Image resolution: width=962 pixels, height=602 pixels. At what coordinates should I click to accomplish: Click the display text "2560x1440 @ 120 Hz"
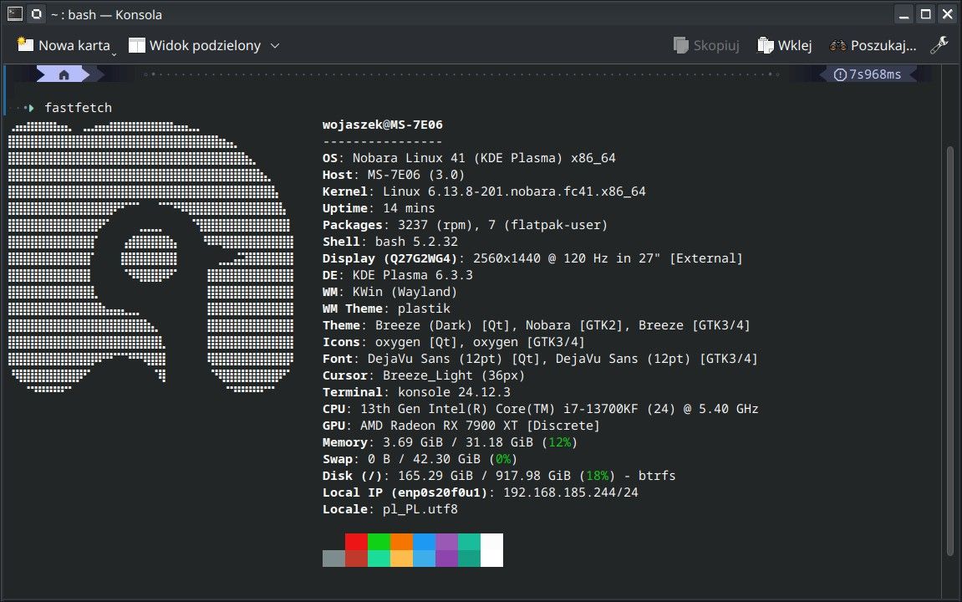click(541, 258)
